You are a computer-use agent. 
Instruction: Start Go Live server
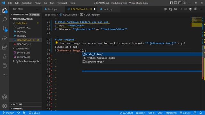[185, 113]
